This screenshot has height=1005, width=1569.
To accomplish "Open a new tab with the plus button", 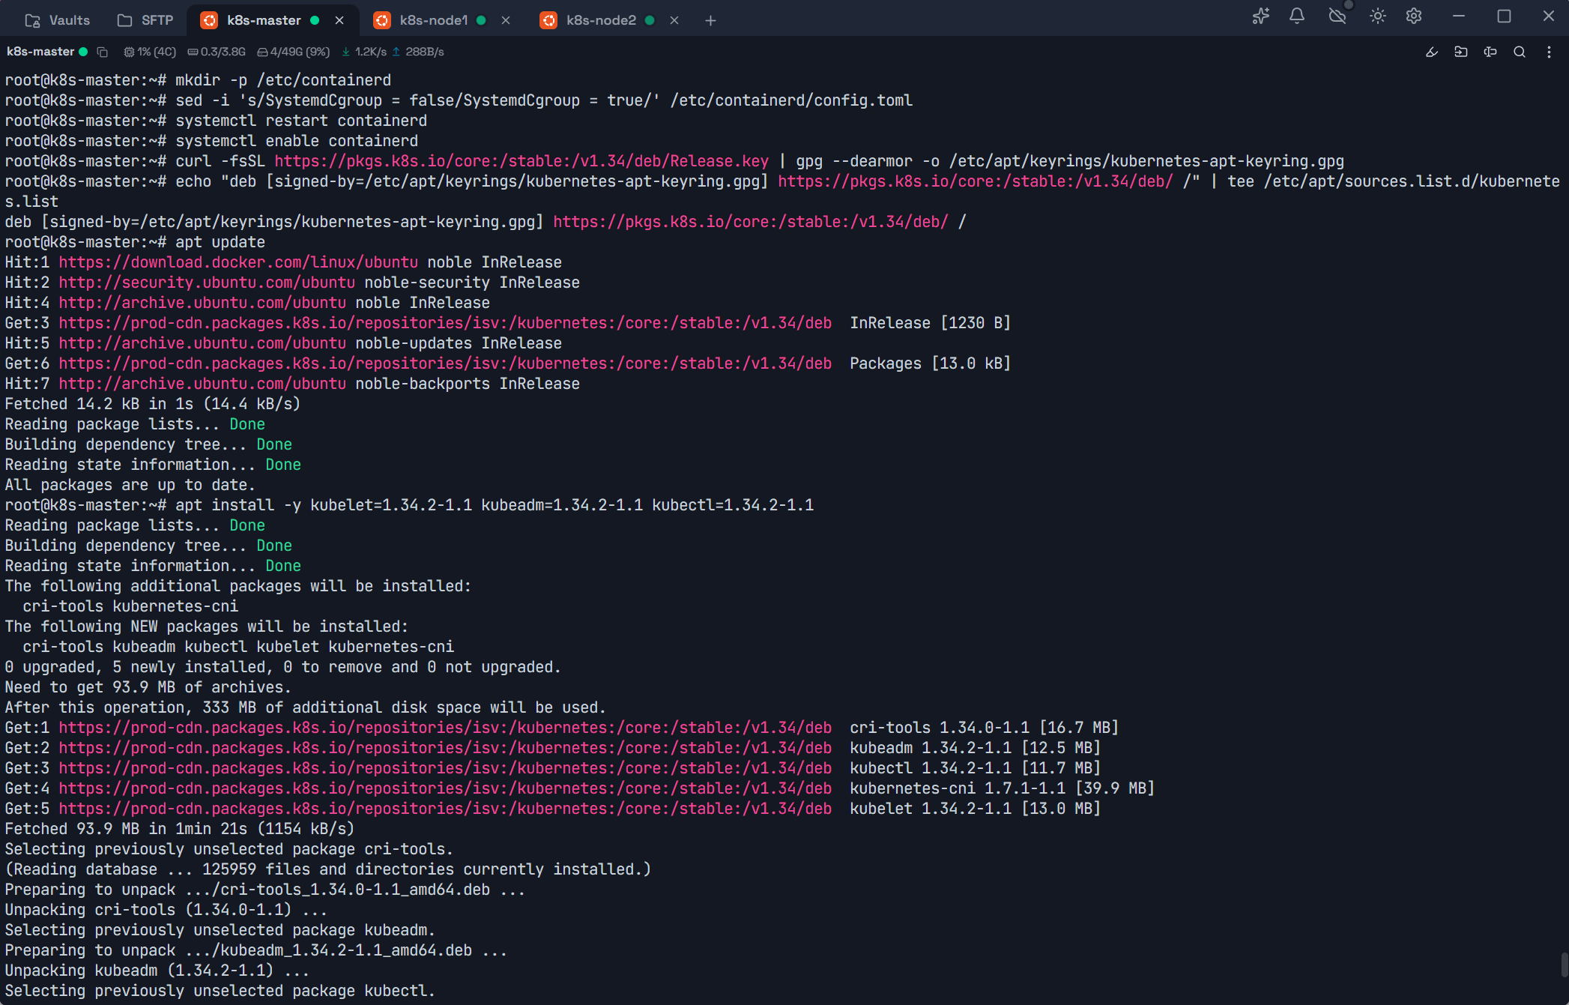I will click(710, 20).
